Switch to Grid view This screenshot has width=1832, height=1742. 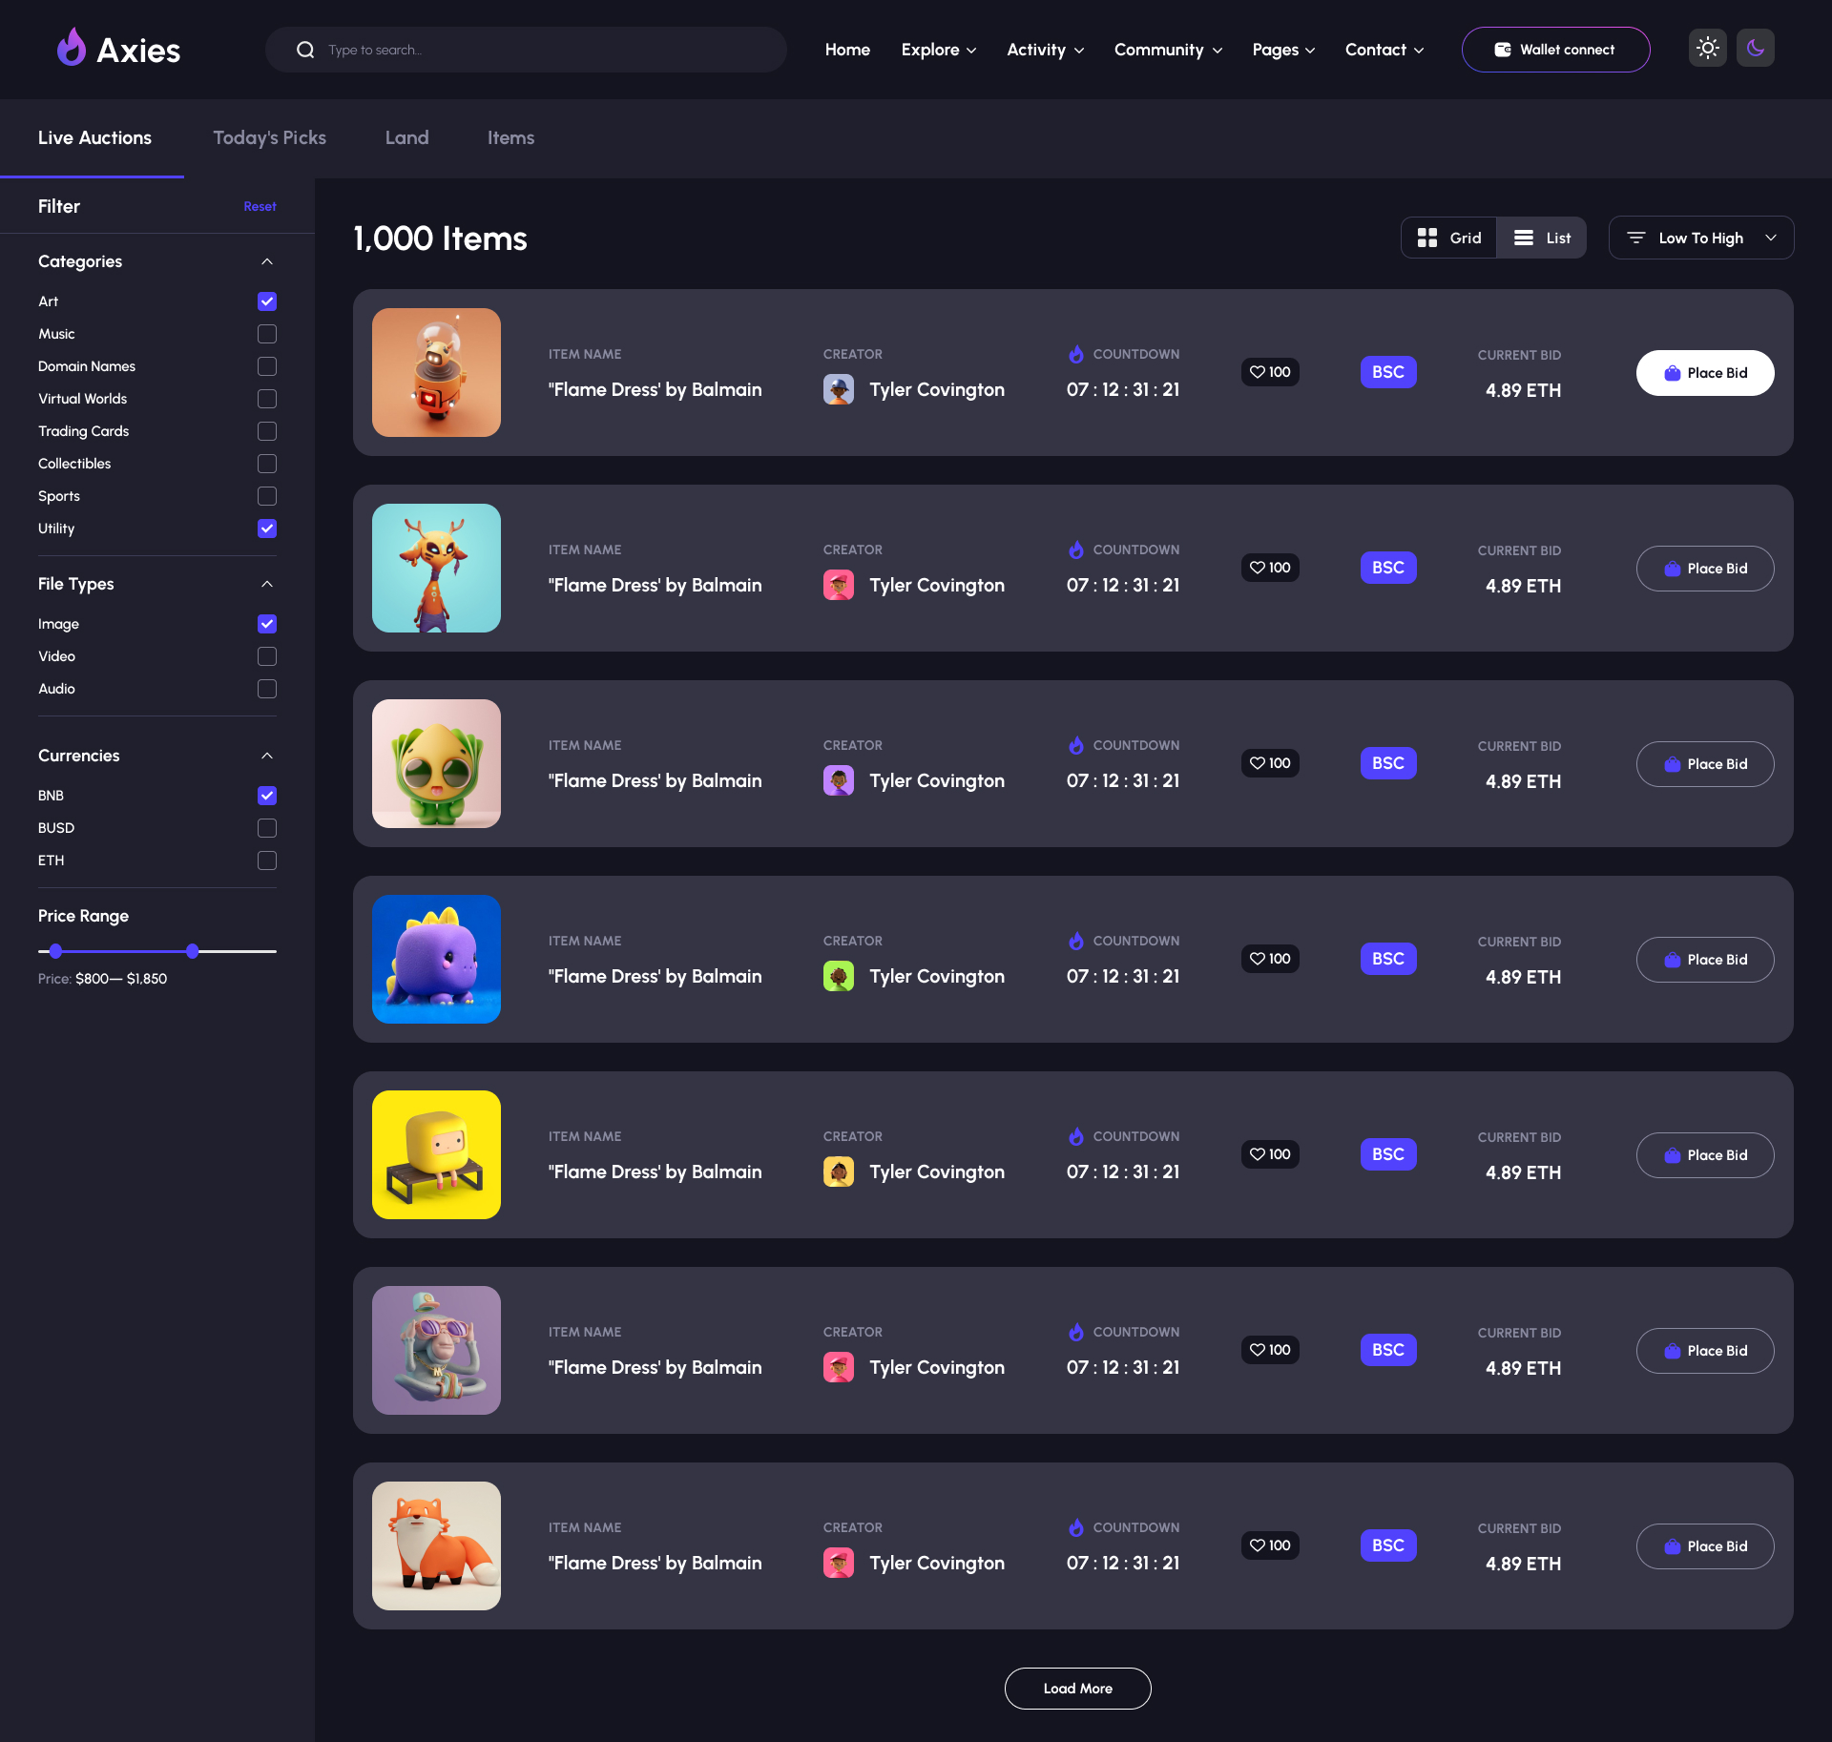pos(1448,238)
